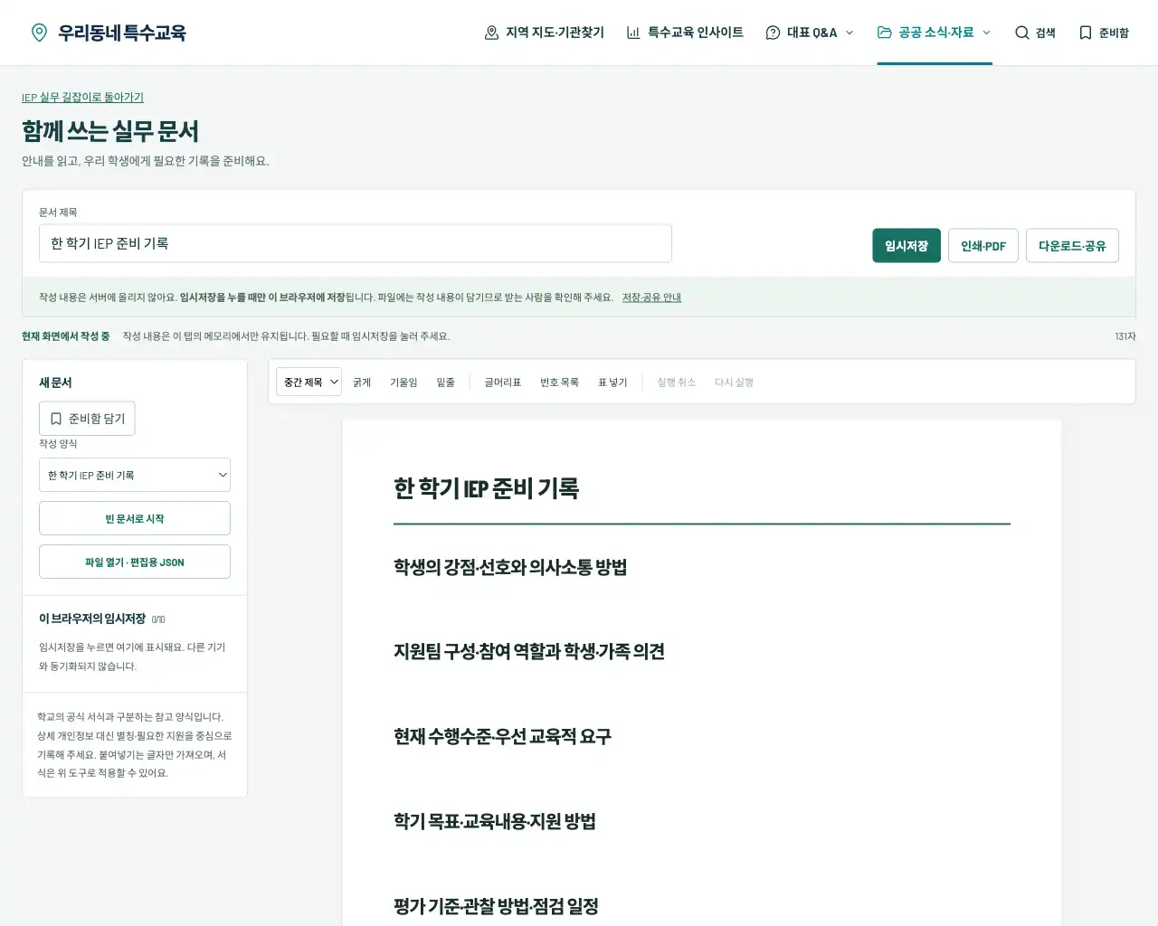Open the 작성 양식 template dropdown
The height and width of the screenshot is (926, 1158).
tap(135, 475)
